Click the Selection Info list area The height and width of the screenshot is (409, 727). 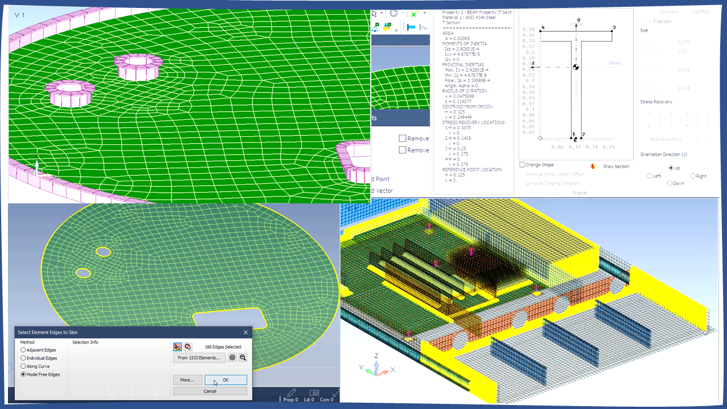click(x=119, y=370)
